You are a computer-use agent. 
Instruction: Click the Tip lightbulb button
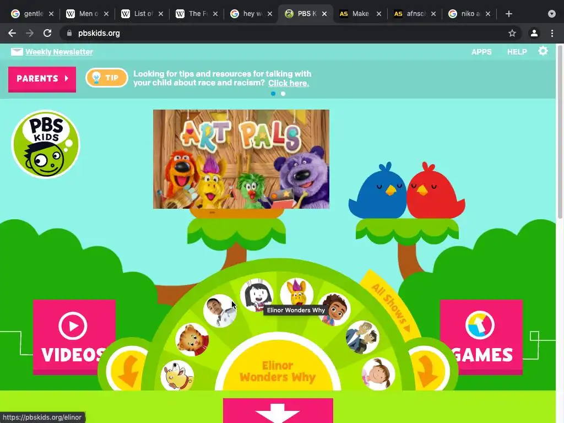[x=107, y=78]
